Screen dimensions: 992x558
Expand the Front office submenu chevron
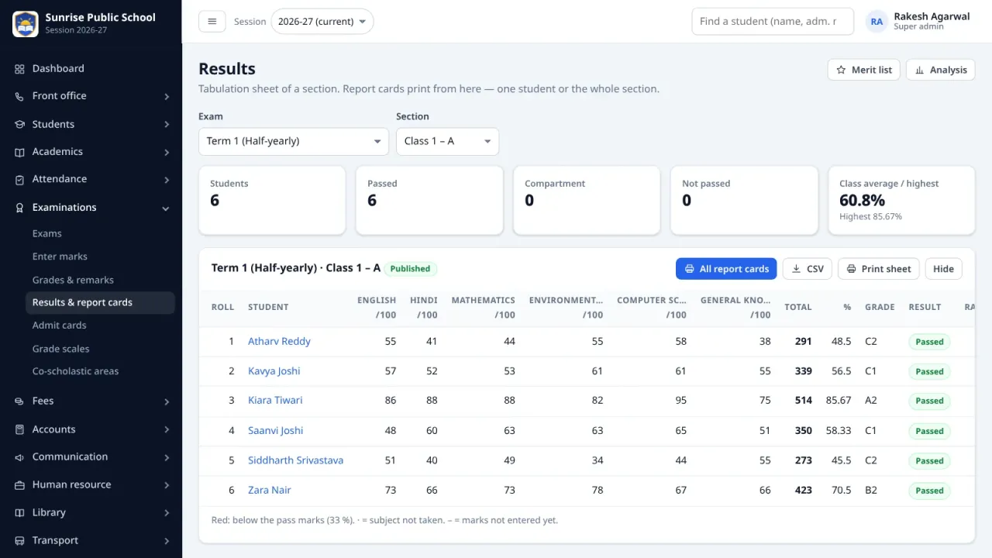pyautogui.click(x=167, y=96)
